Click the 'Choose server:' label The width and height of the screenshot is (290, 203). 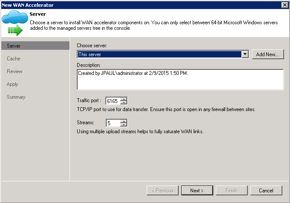[x=92, y=46]
